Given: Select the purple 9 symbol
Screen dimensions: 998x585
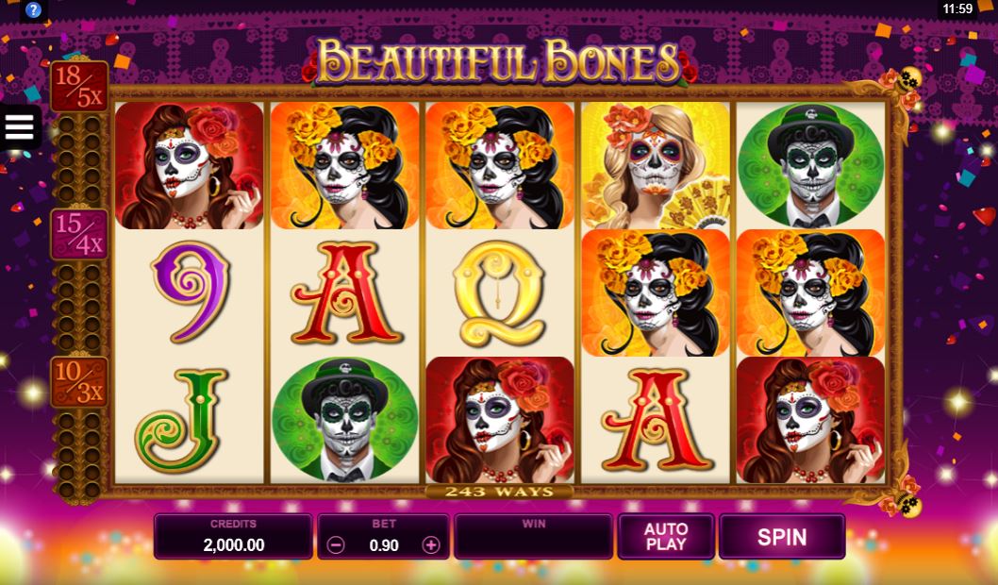Looking at the screenshot, I should pyautogui.click(x=191, y=292).
